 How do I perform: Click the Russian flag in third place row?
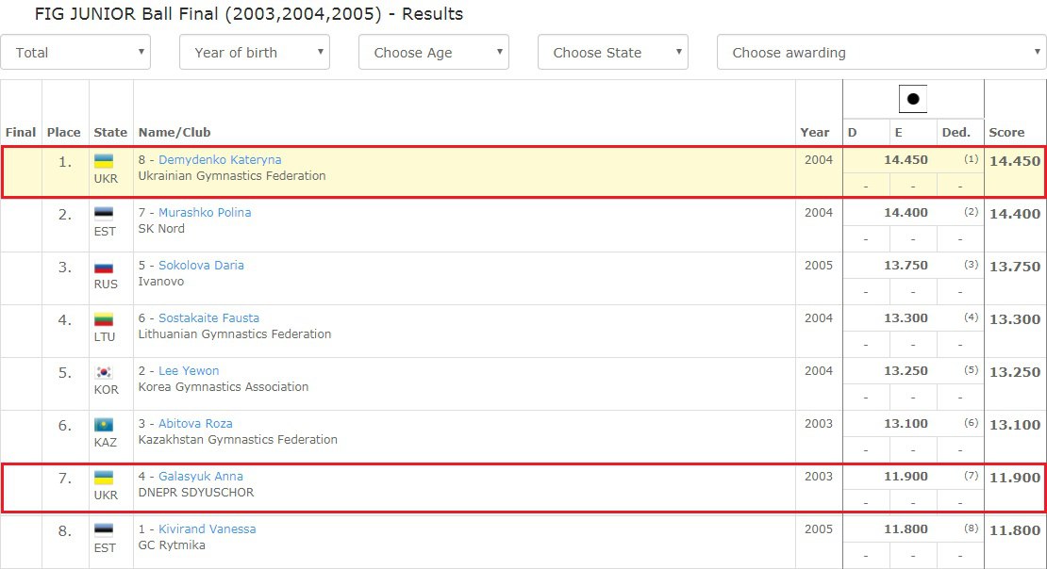pos(104,267)
